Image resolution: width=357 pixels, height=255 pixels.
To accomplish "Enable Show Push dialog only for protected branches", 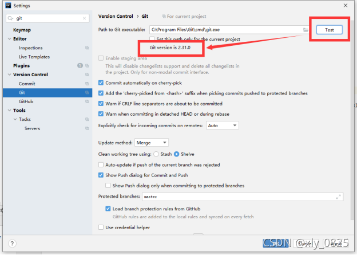I will click(108, 186).
